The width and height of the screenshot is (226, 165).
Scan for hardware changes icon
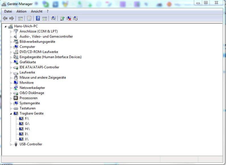pos(53,18)
